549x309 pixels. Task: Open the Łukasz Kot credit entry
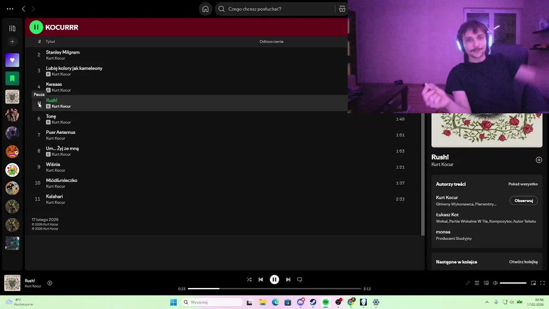(x=447, y=215)
